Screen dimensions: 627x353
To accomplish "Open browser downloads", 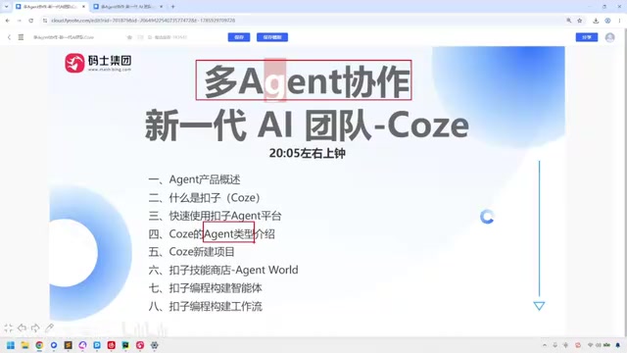I will pyautogui.click(x=596, y=21).
